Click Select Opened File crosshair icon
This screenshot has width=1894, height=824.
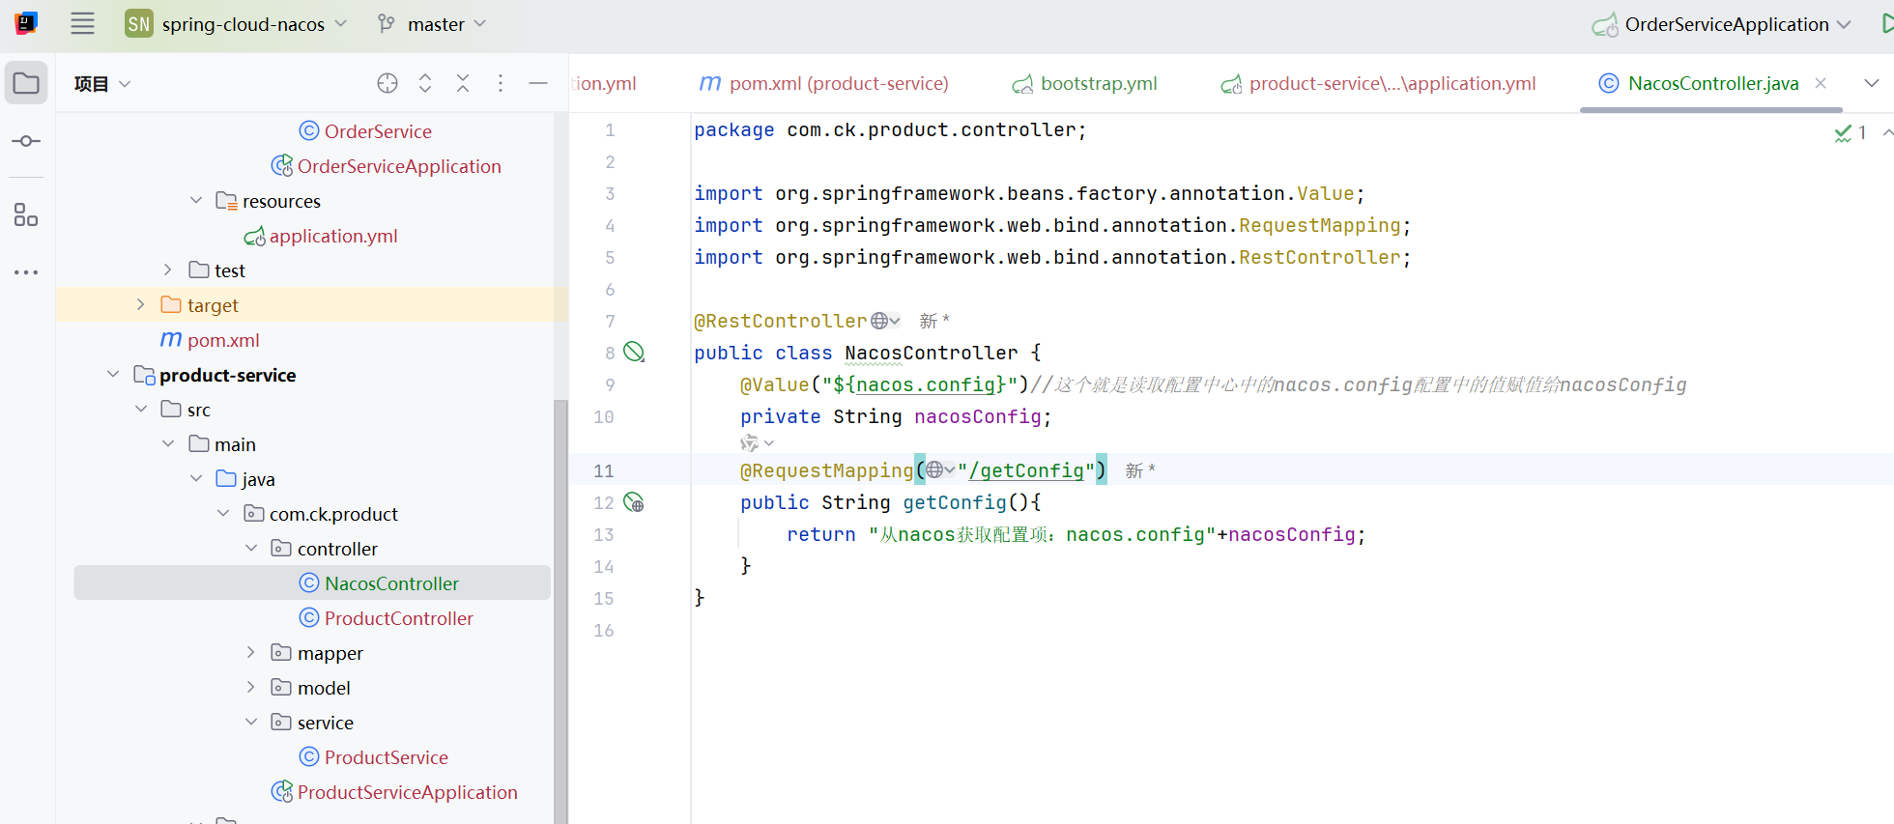pyautogui.click(x=387, y=83)
